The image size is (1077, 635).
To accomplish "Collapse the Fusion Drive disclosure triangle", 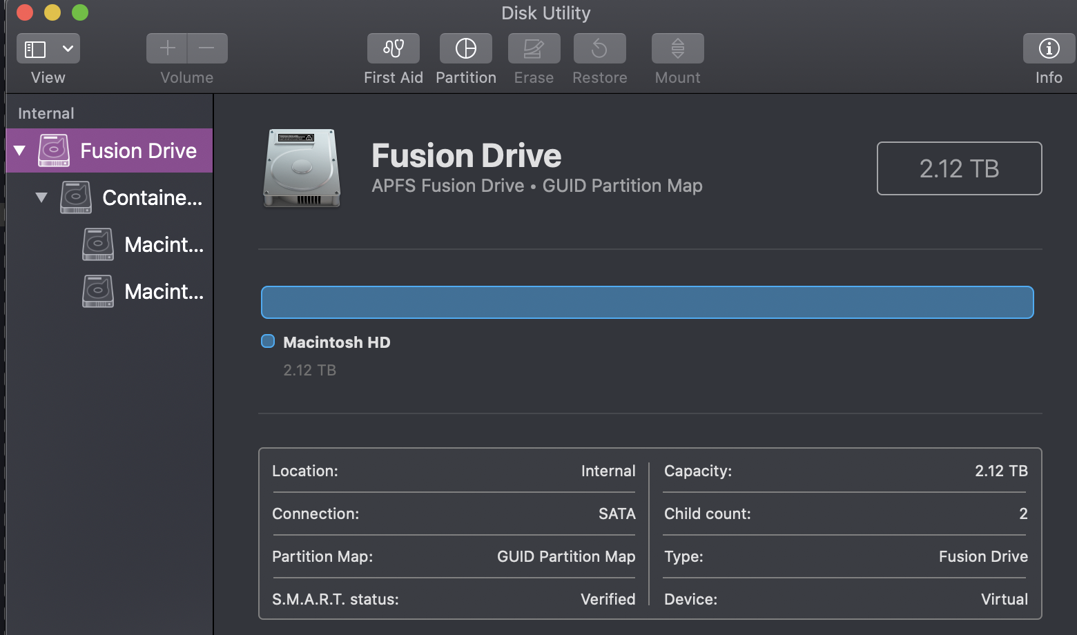I will coord(20,150).
